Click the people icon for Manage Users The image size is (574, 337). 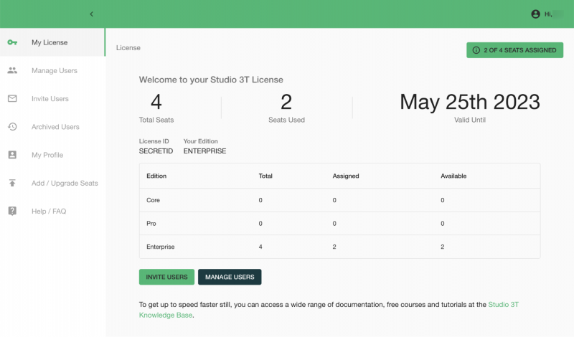[12, 70]
